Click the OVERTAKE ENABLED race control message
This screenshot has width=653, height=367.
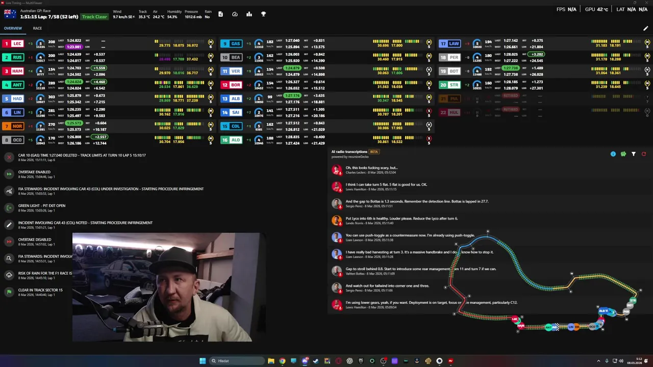point(34,172)
